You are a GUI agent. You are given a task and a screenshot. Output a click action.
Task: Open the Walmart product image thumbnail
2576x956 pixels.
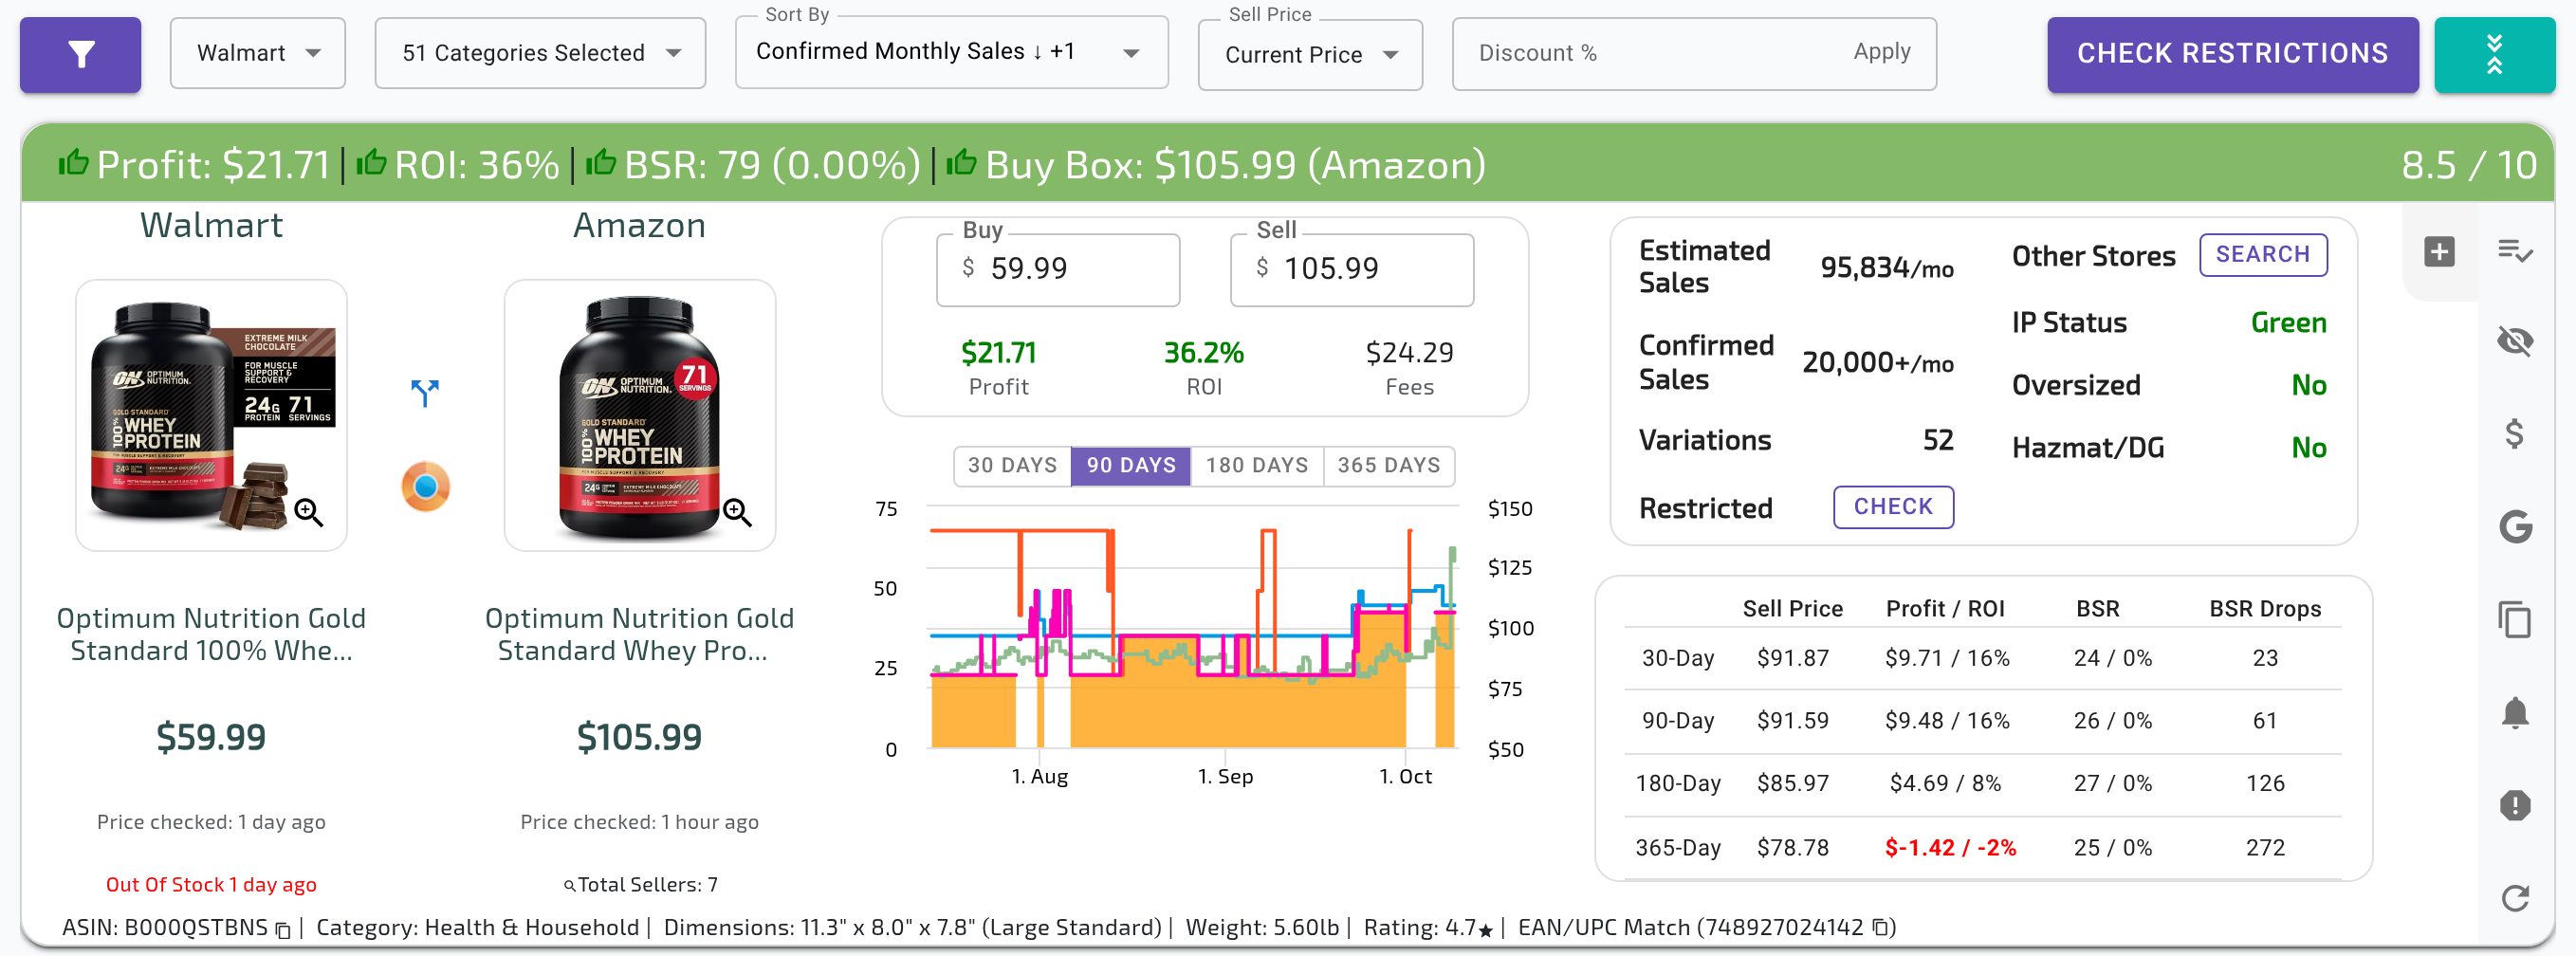(x=211, y=415)
